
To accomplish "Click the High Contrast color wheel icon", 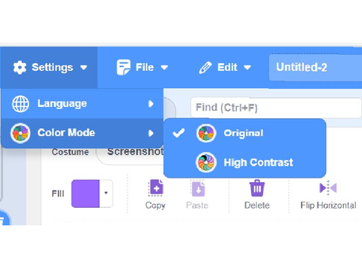I will tap(206, 163).
